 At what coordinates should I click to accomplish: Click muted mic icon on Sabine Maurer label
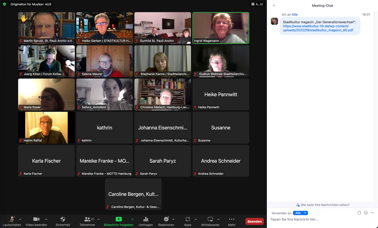(x=79, y=74)
